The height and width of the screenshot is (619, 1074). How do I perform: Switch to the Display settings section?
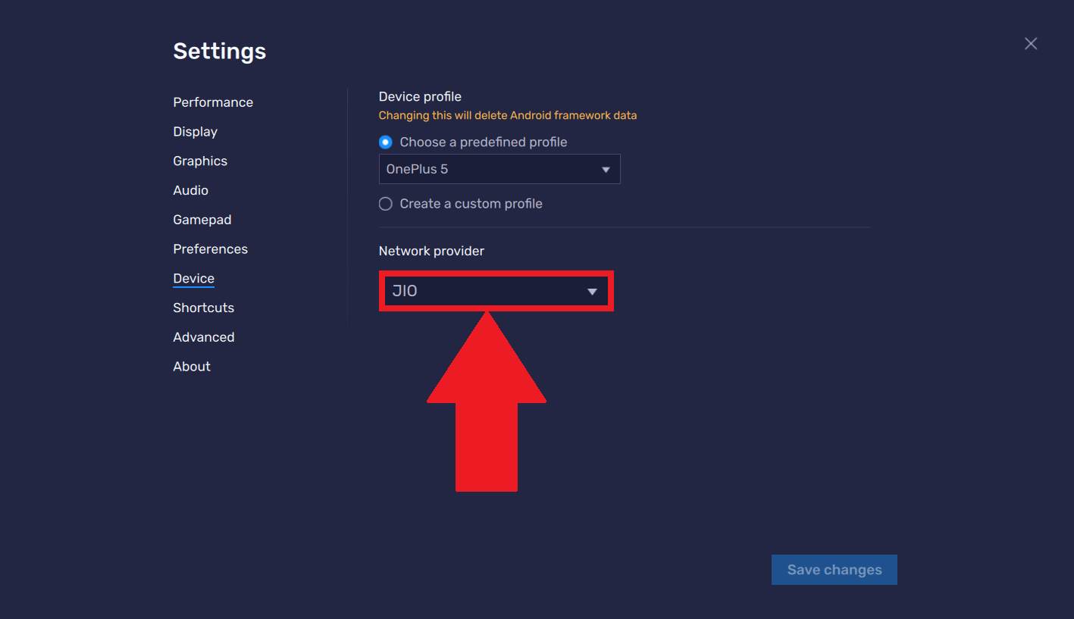tap(195, 132)
